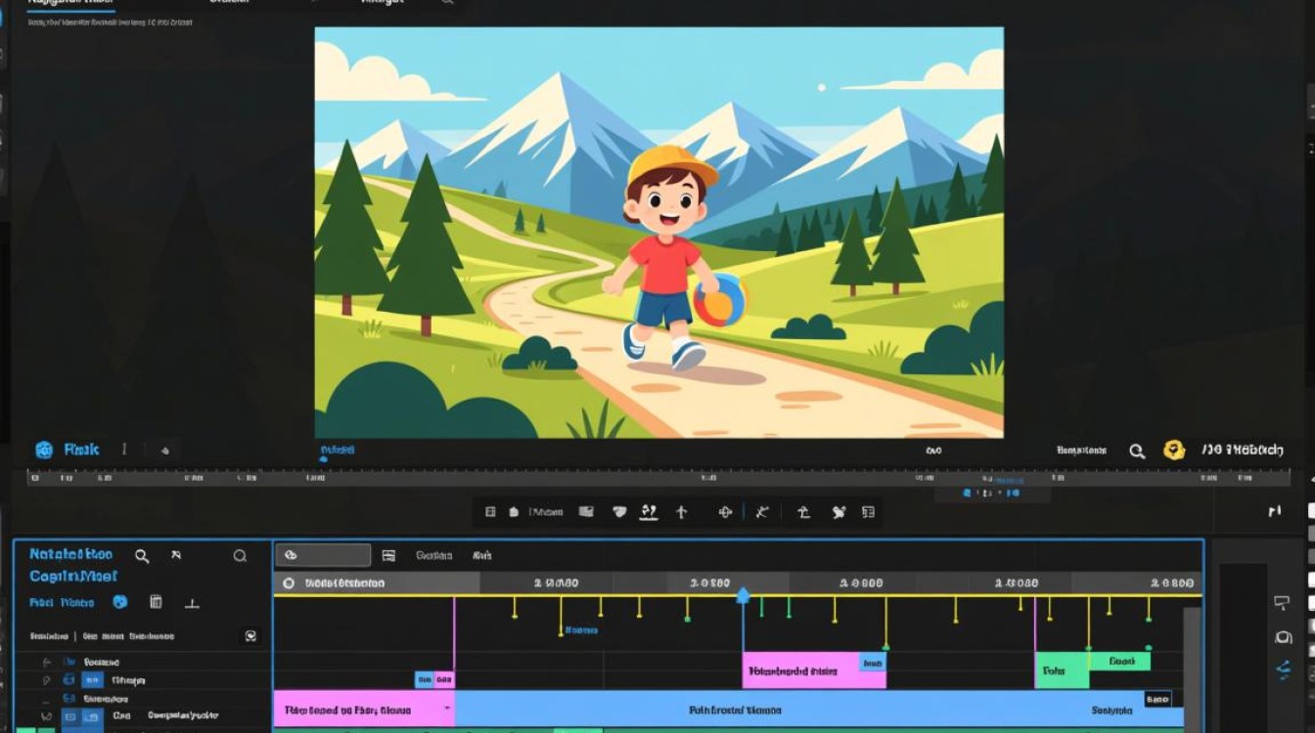Image resolution: width=1315 pixels, height=733 pixels.
Task: Open the small arrow on the pink clip's right edge
Action: [x=447, y=708]
